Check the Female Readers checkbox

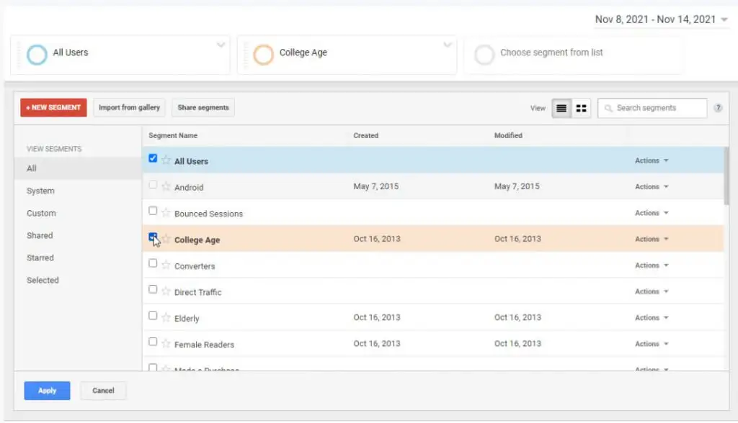tap(153, 342)
